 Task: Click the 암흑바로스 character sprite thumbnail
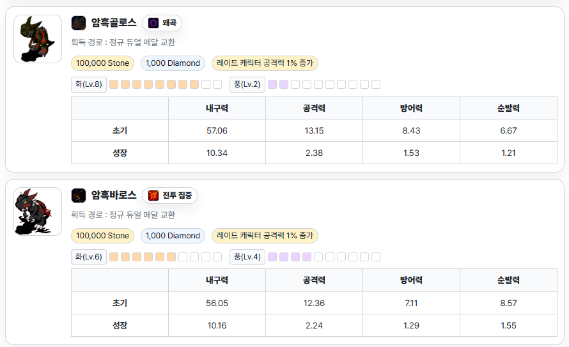[38, 212]
